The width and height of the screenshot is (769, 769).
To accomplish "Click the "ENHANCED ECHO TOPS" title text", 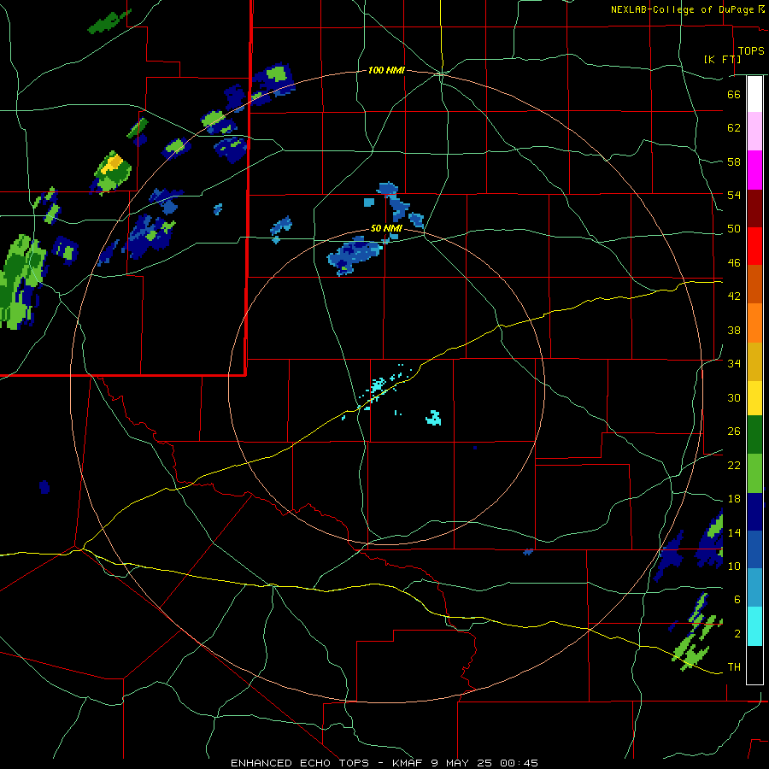I will click(x=299, y=763).
